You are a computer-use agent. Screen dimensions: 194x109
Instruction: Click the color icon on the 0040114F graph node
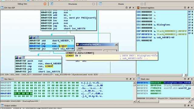(x=17, y=58)
